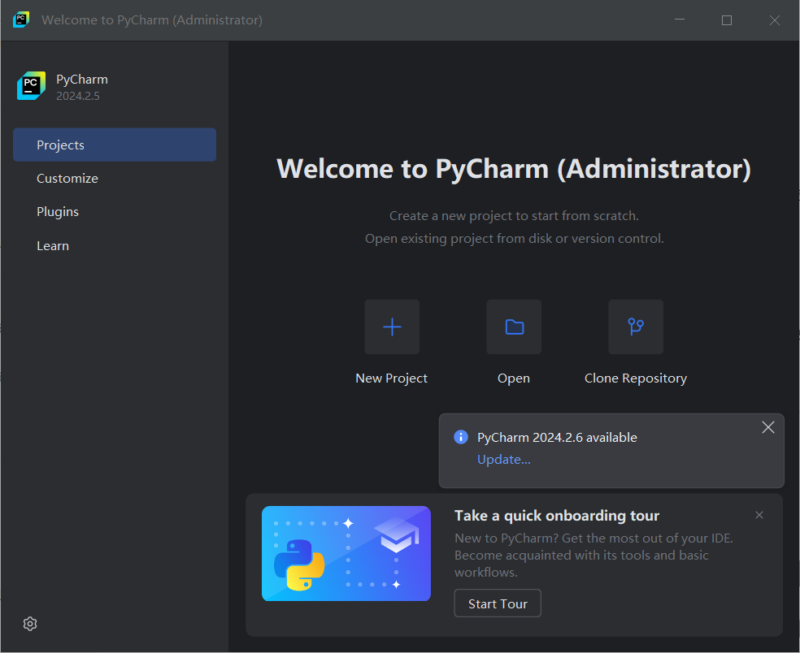Image resolution: width=800 pixels, height=653 pixels.
Task: Minimize the PyCharm welcome window
Action: point(680,19)
